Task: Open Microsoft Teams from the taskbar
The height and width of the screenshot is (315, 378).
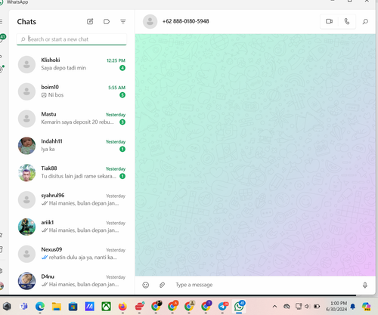Action: point(24,307)
